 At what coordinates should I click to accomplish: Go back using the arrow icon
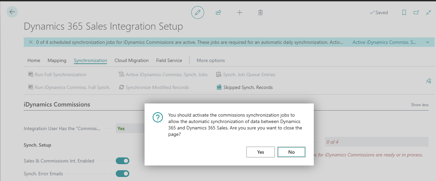click(12, 12)
